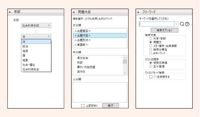Select 政治 in the dropdown list
The height and width of the screenshot is (117, 200).
click(36, 46)
